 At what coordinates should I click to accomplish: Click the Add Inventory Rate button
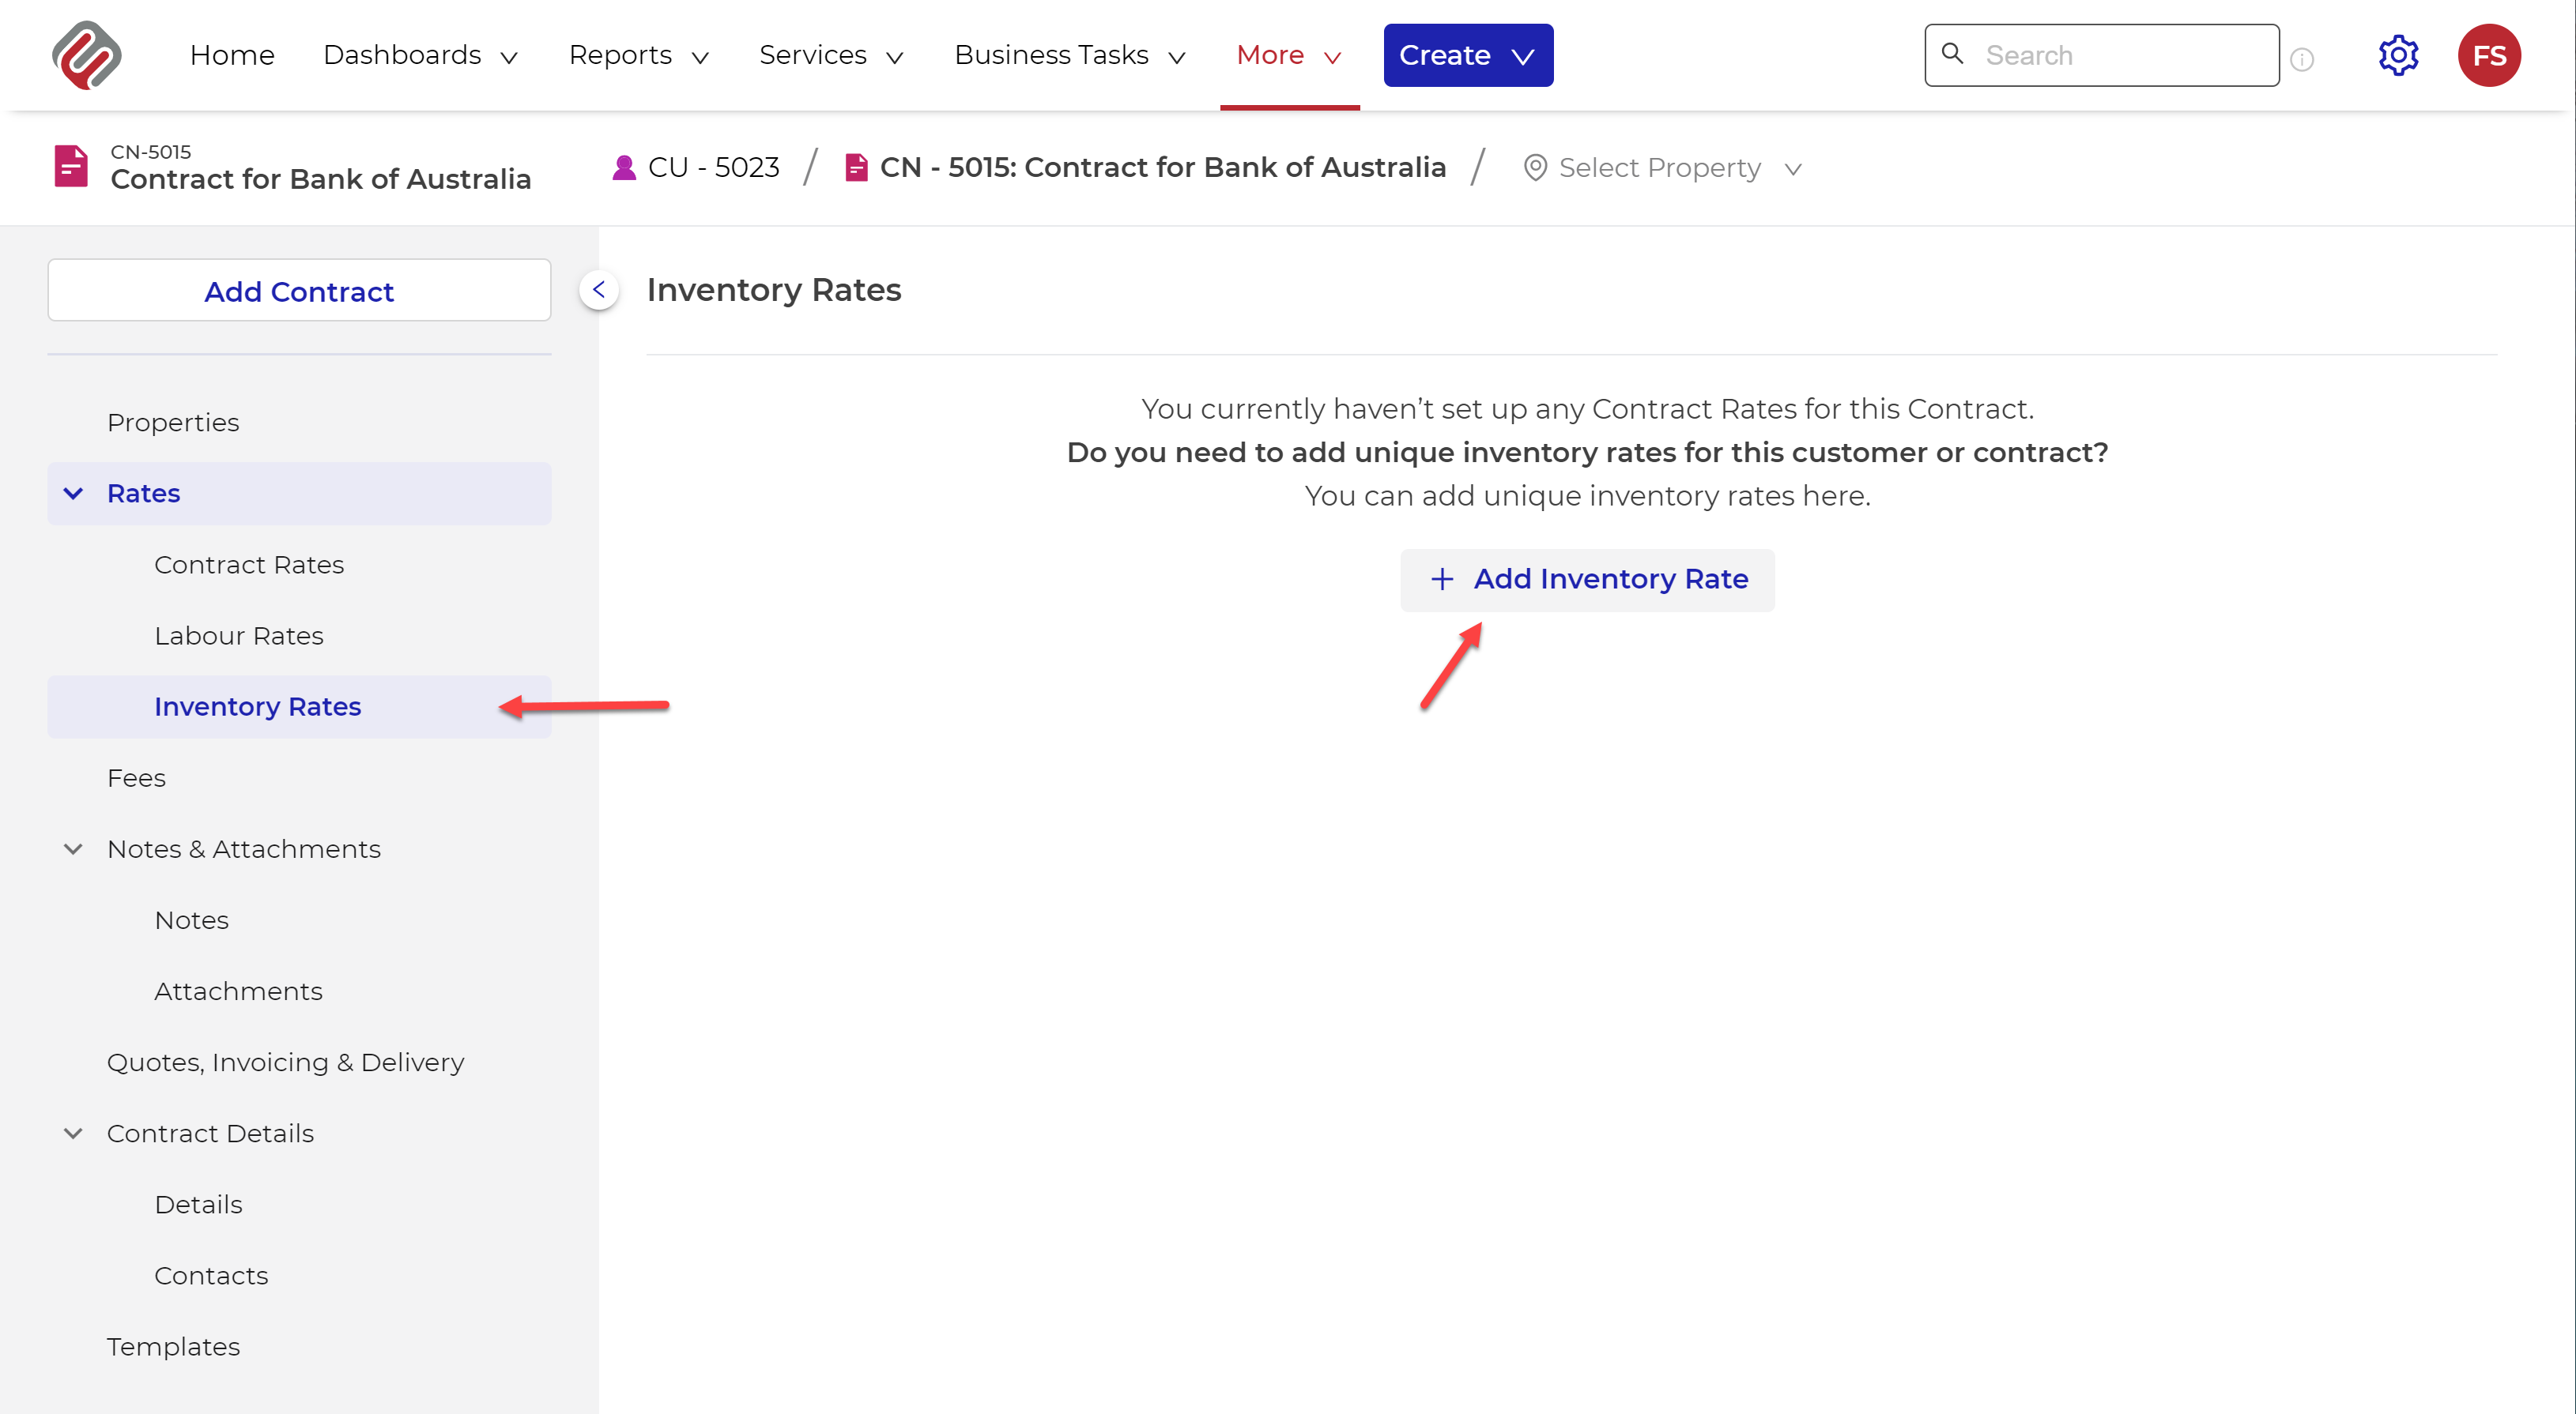coord(1587,580)
